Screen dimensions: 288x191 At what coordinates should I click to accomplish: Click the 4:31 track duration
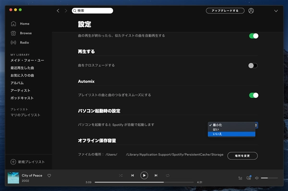pos(200,182)
